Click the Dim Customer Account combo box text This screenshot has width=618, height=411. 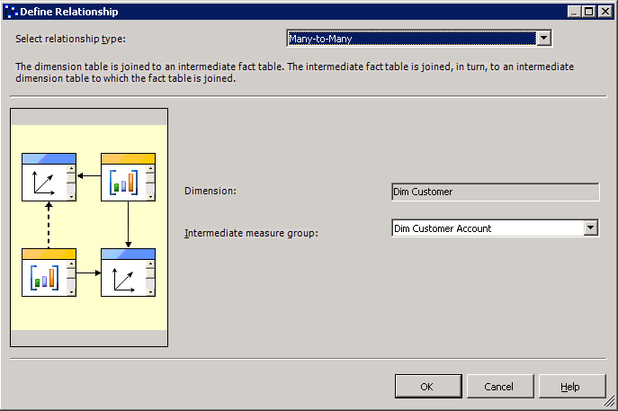[443, 228]
